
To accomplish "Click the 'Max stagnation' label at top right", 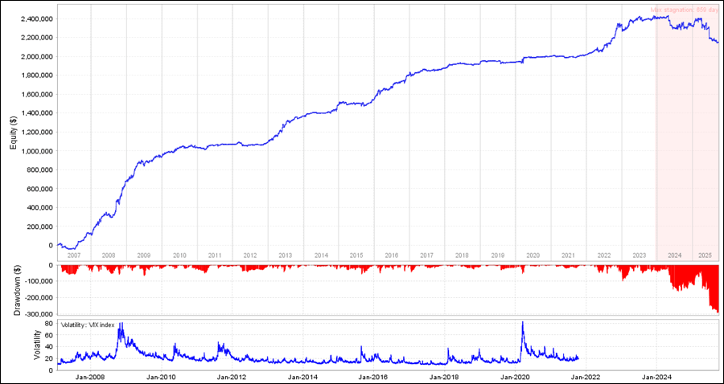I will tap(684, 11).
